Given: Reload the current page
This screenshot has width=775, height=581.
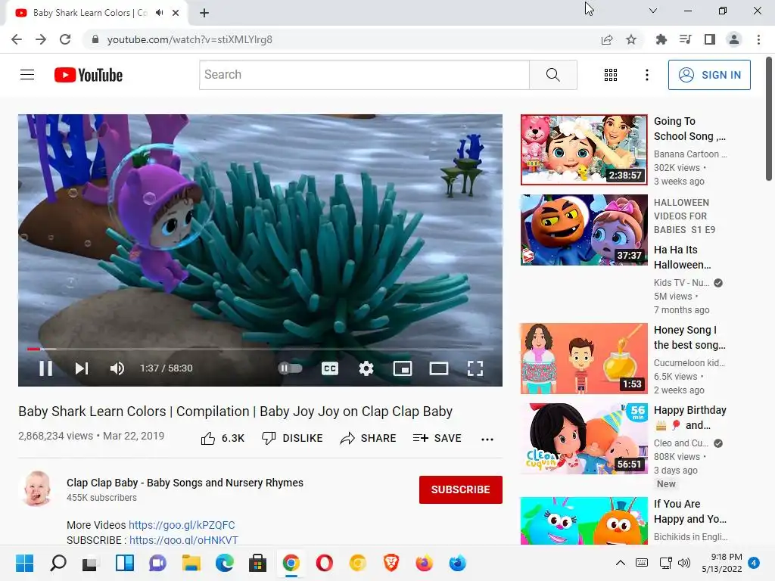Looking at the screenshot, I should point(65,39).
